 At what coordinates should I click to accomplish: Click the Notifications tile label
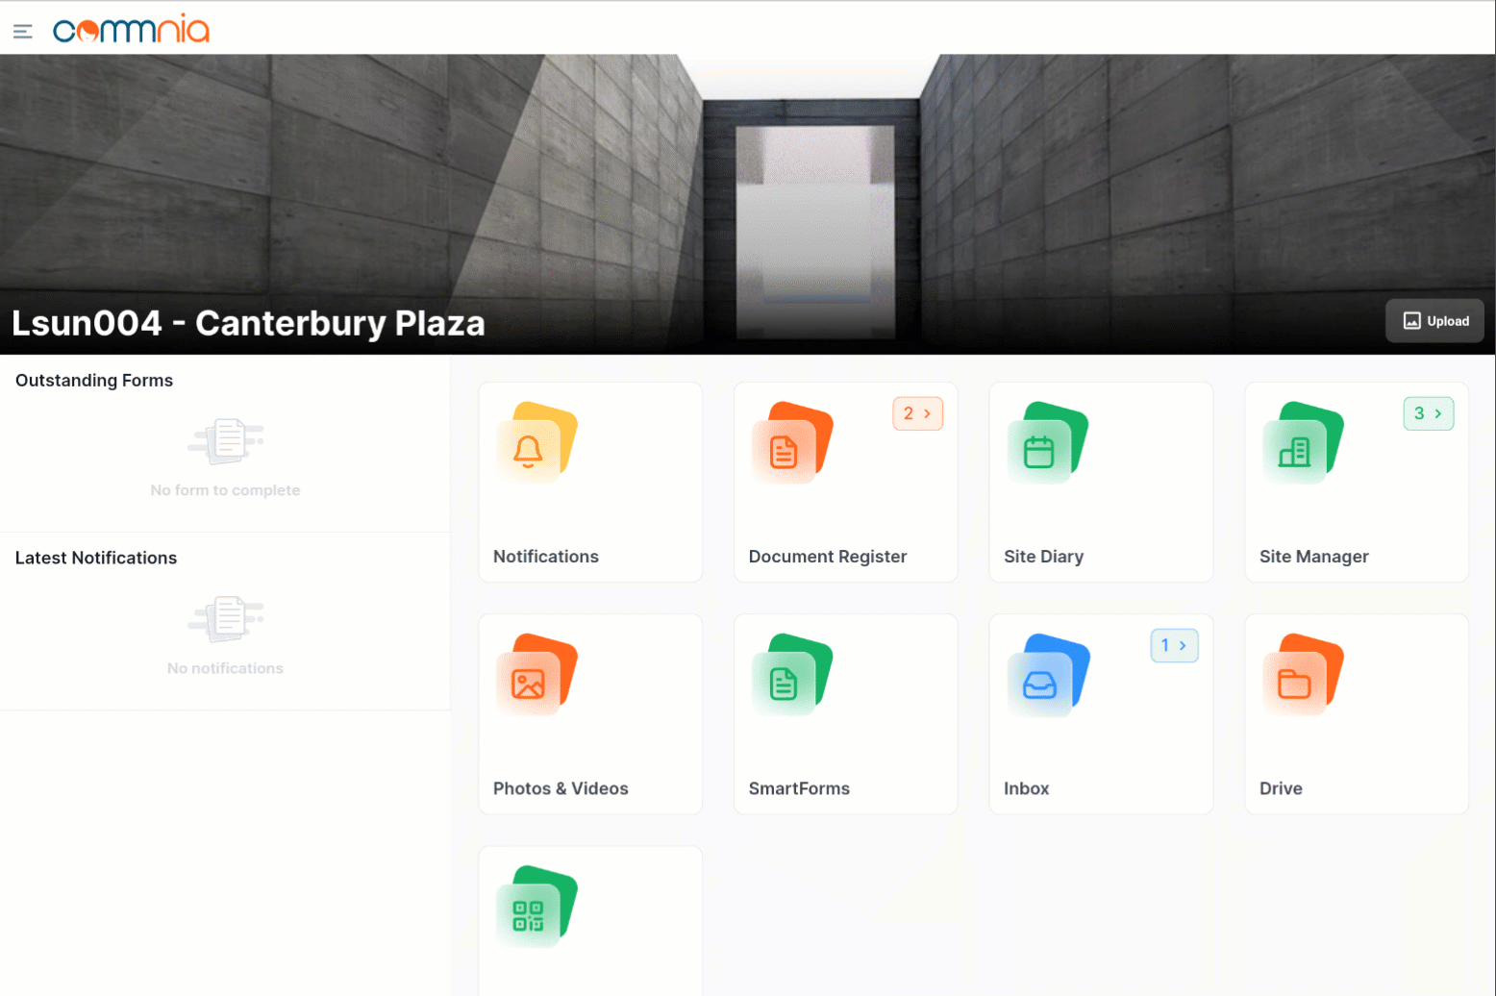coord(546,557)
